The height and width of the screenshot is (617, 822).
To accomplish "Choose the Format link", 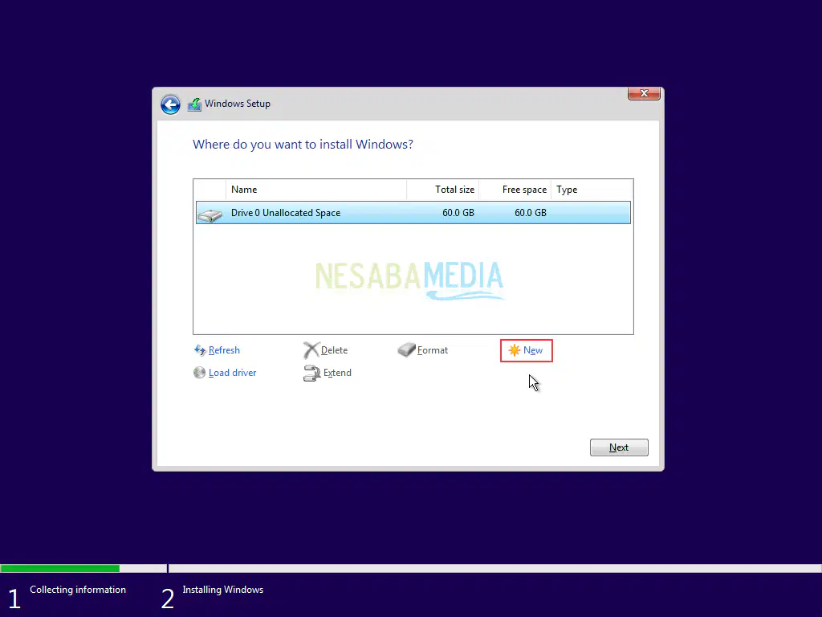I will click(433, 350).
